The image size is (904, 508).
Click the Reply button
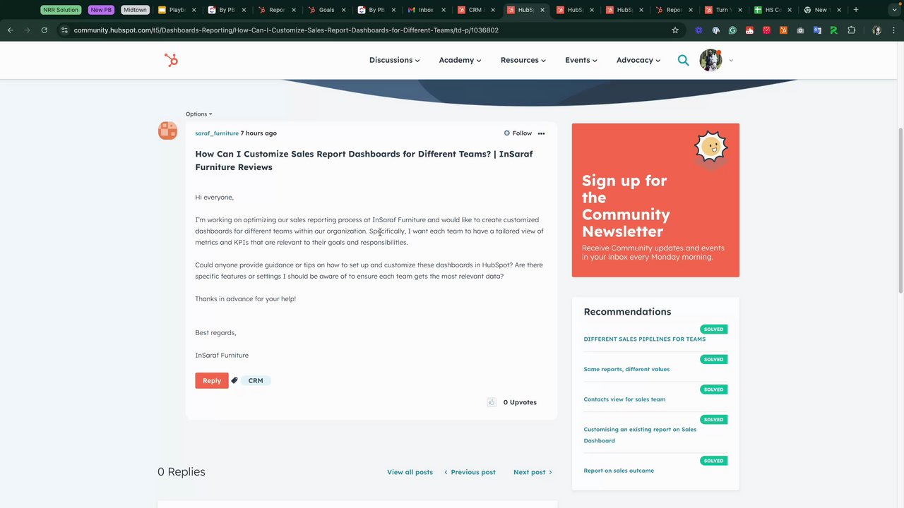click(x=212, y=380)
